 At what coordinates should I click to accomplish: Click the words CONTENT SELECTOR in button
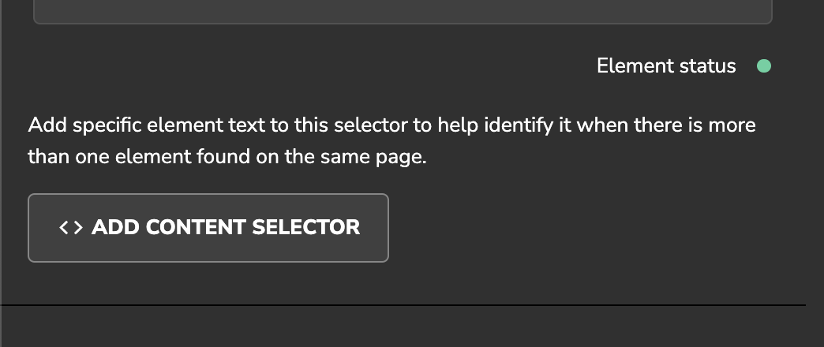point(253,228)
